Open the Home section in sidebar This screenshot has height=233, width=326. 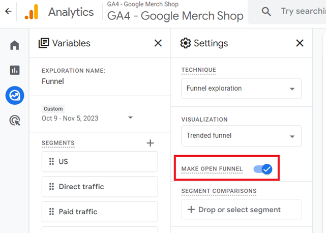click(15, 45)
